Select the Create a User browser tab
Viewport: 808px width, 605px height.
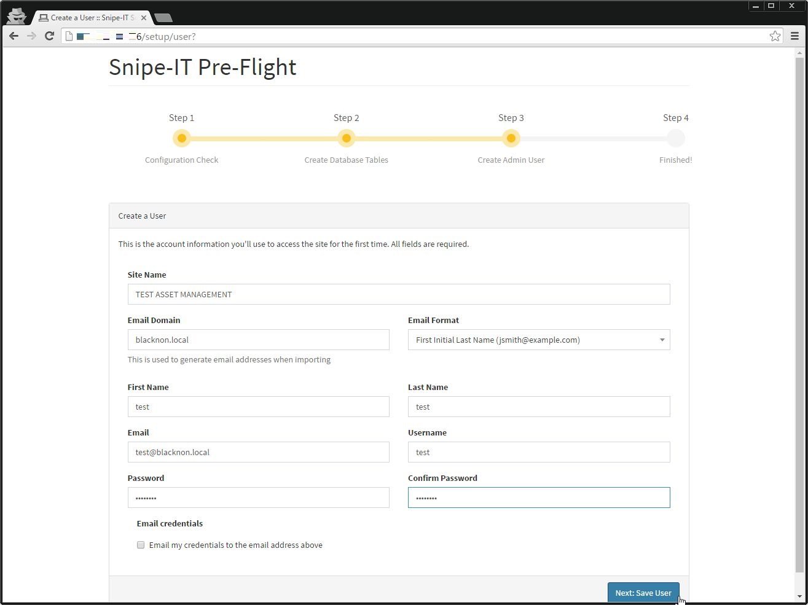click(92, 18)
